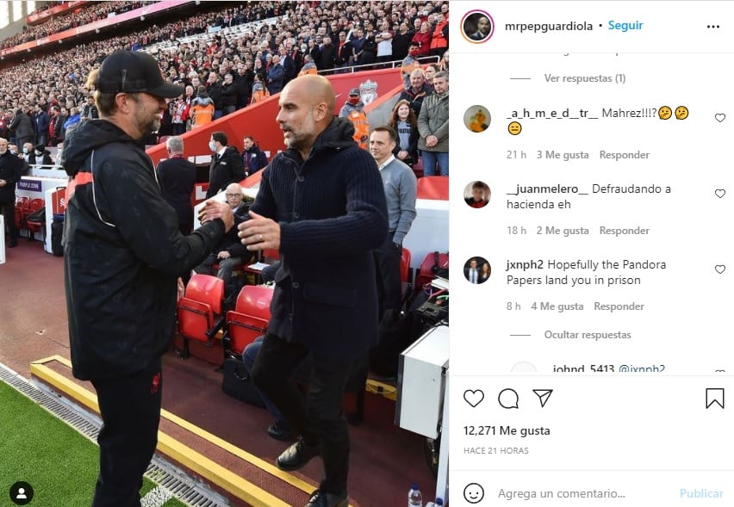This screenshot has width=734, height=507.
Task: Open the three-dot more options menu
Action: click(713, 27)
